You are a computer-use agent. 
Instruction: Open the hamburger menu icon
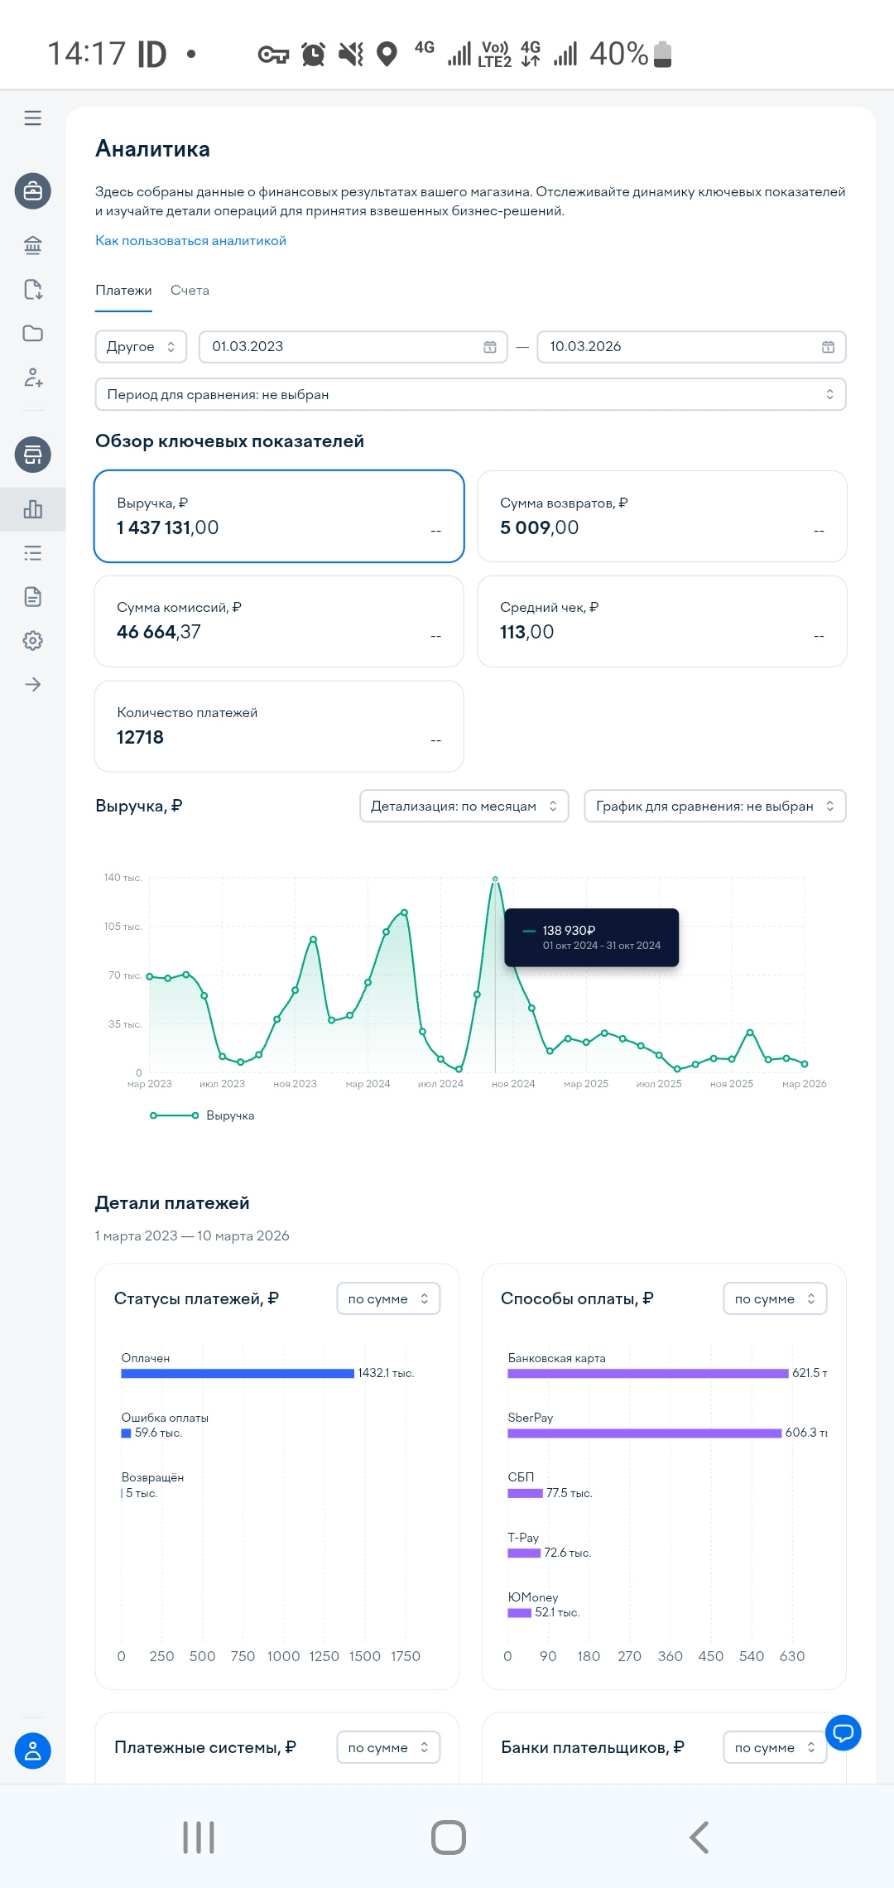point(33,118)
